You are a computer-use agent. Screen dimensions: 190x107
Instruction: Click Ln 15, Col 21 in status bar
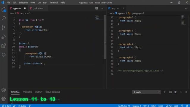pyautogui.click(x=124, y=106)
